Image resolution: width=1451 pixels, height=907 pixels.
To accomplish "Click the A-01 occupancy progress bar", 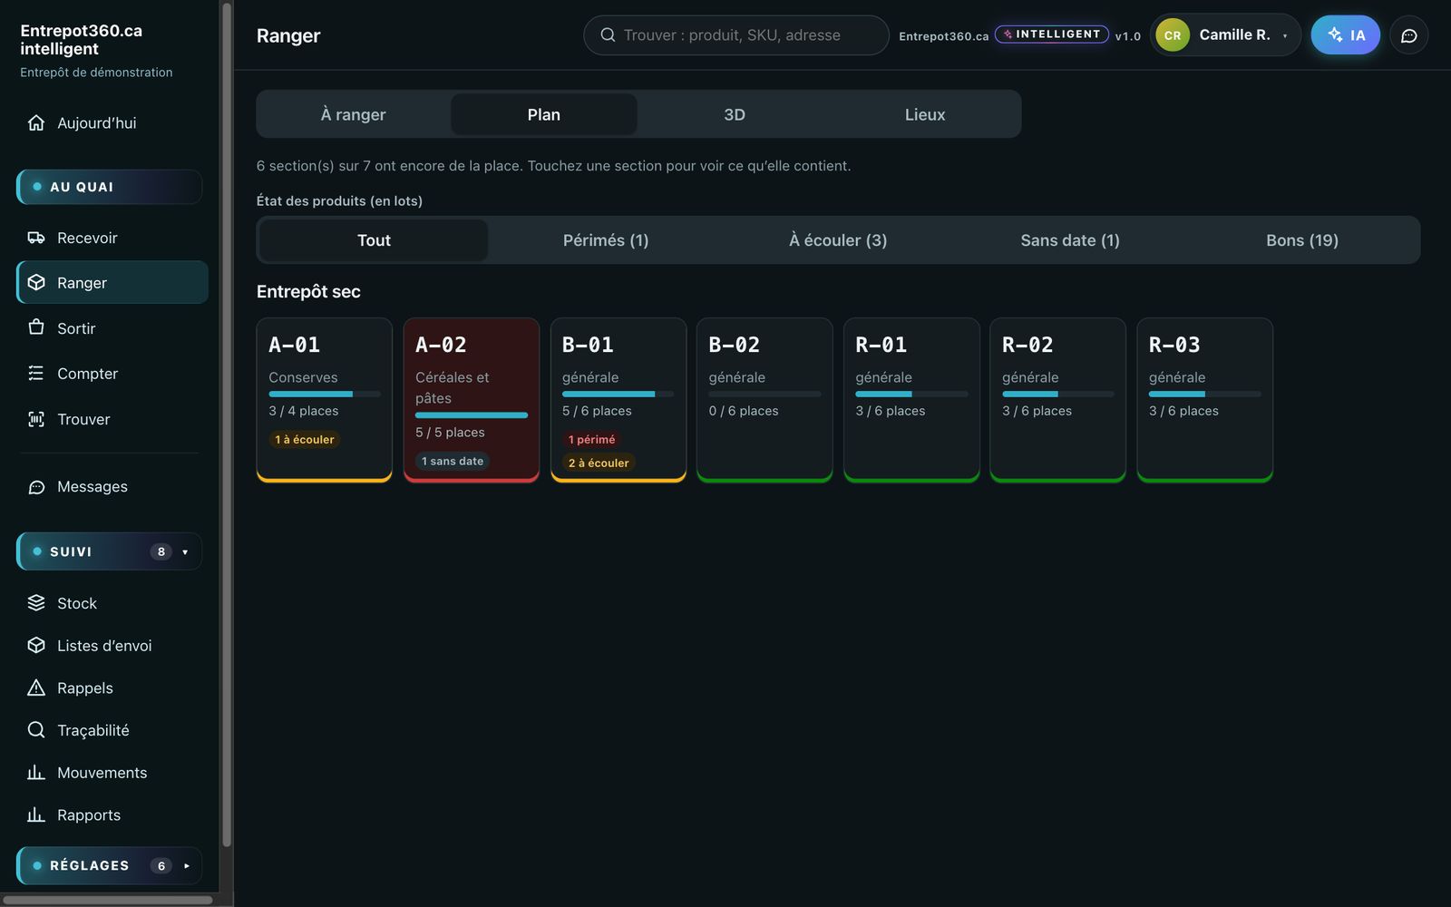I will click(325, 394).
